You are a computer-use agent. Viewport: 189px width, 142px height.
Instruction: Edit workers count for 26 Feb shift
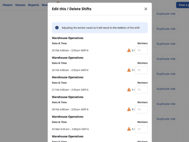[141, 70]
